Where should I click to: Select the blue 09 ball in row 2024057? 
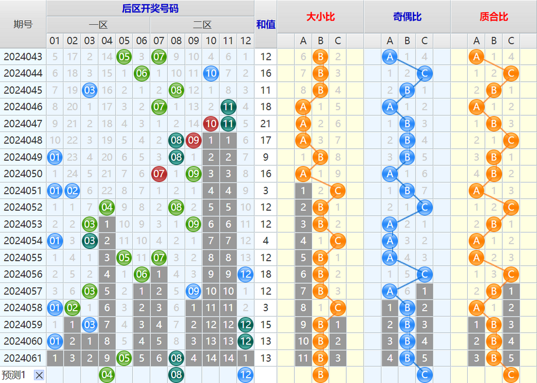(193, 291)
